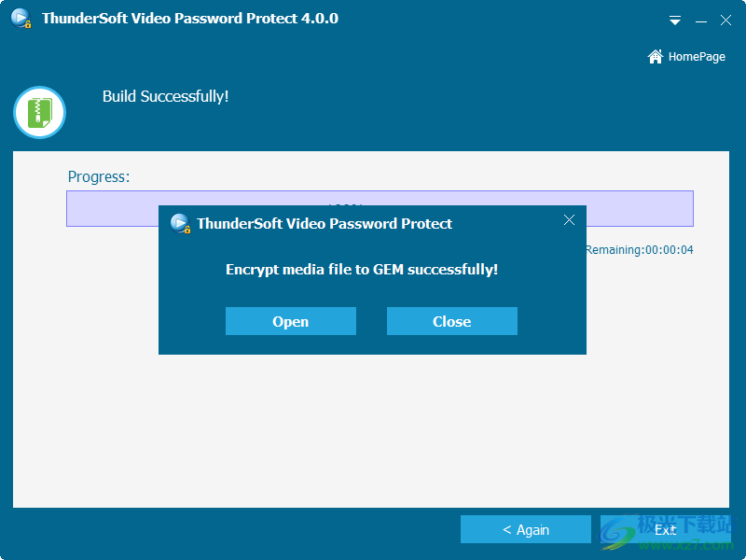The image size is (746, 560).
Task: Click the 'Progress:' label
Action: click(99, 176)
